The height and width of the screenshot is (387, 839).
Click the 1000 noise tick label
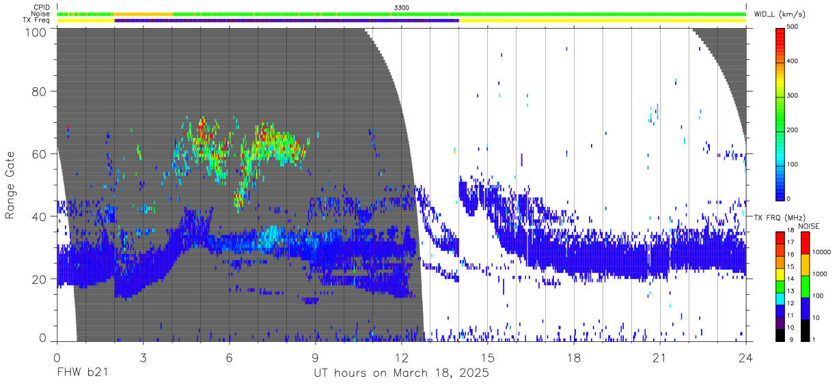tap(821, 274)
